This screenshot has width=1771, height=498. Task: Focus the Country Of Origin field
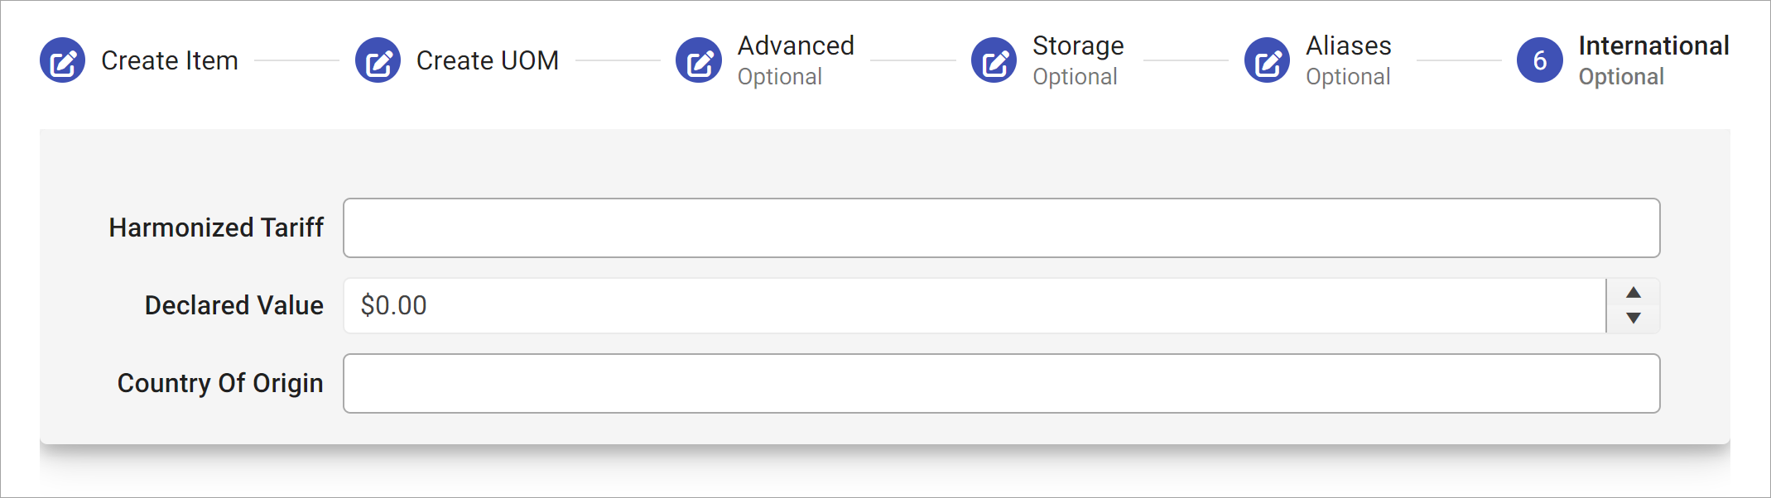tap(1000, 383)
